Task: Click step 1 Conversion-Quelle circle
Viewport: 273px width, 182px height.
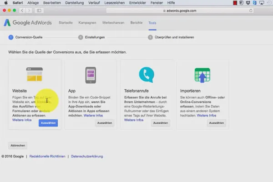Action: click(11, 37)
